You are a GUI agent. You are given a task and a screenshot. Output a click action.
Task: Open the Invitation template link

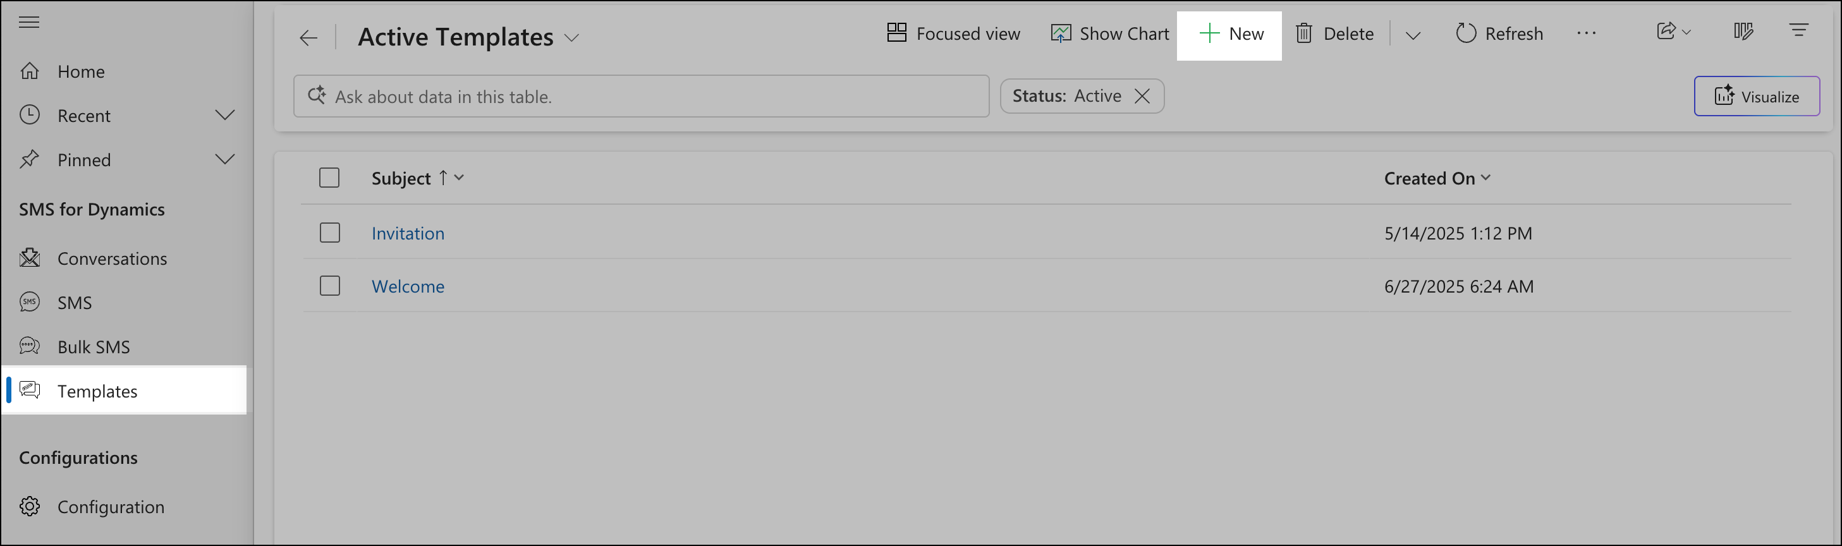[408, 233]
